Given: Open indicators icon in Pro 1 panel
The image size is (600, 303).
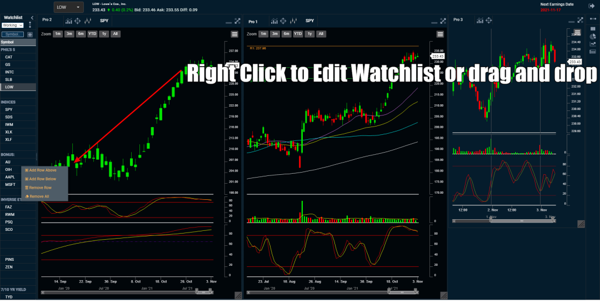Looking at the screenshot, I should pos(274,21).
